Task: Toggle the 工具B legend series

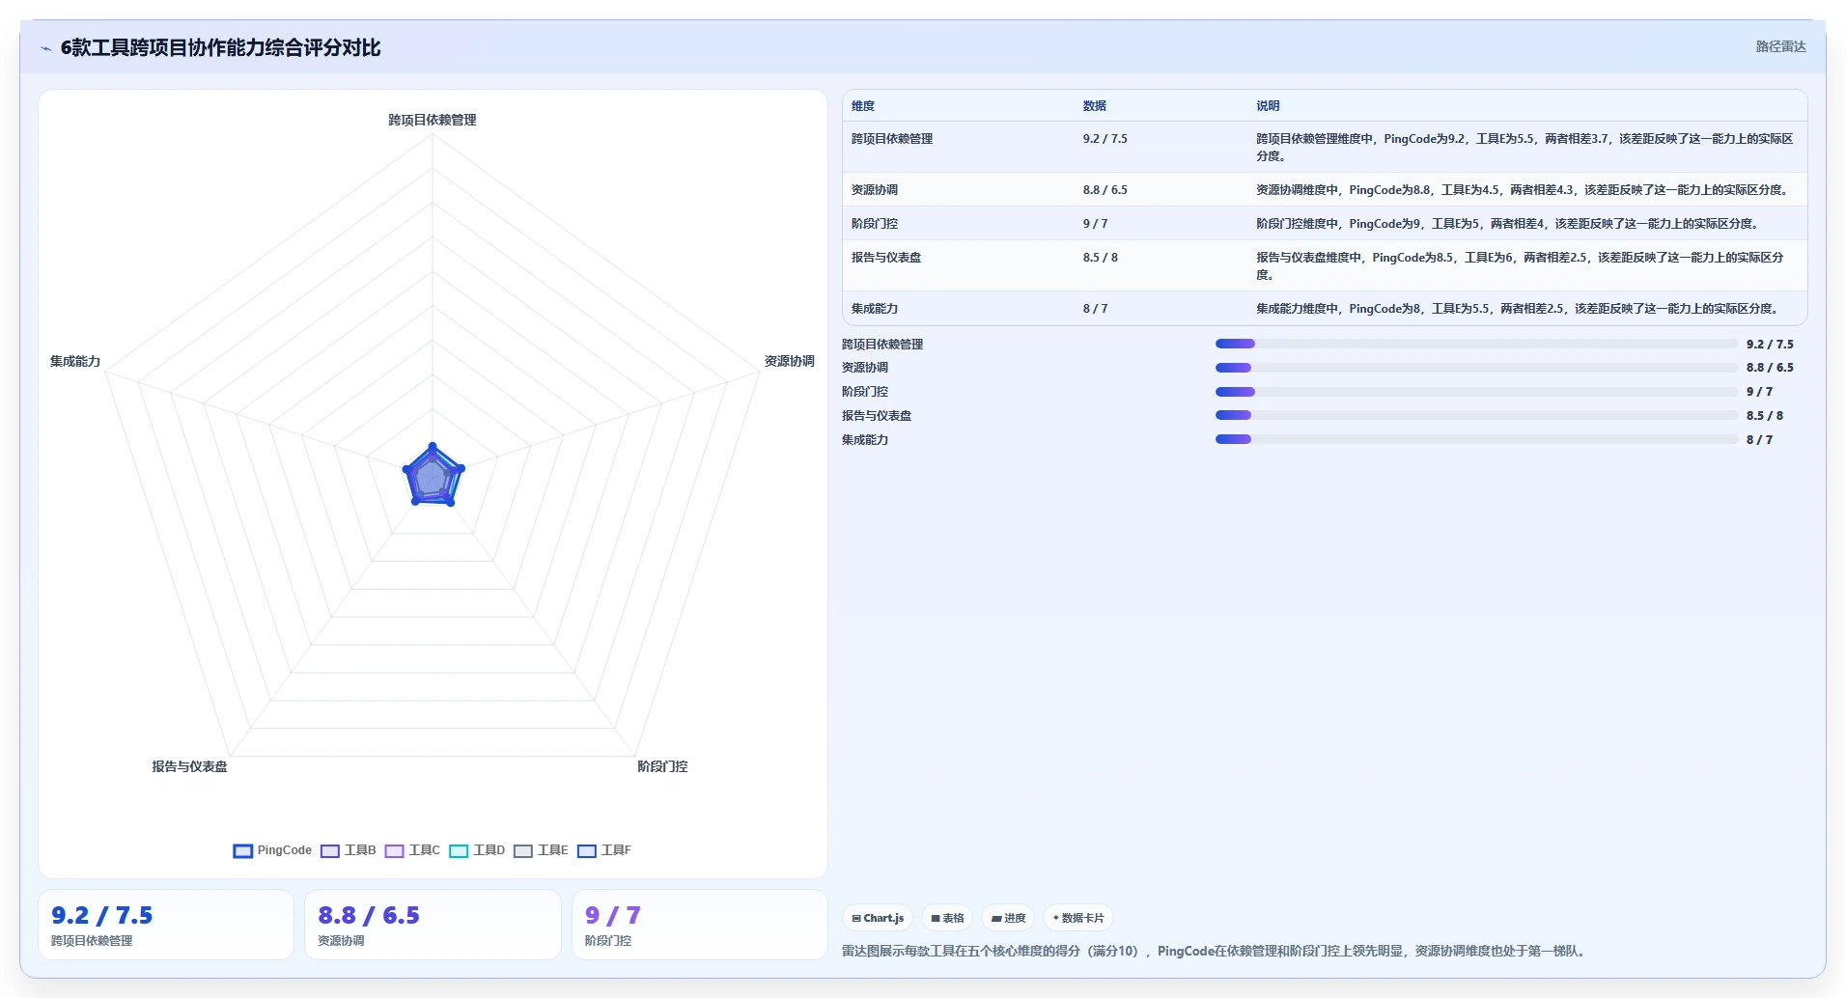Action: 349,850
